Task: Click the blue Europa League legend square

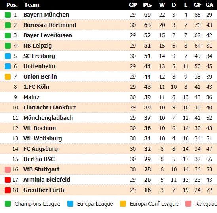Action: click(70, 204)
